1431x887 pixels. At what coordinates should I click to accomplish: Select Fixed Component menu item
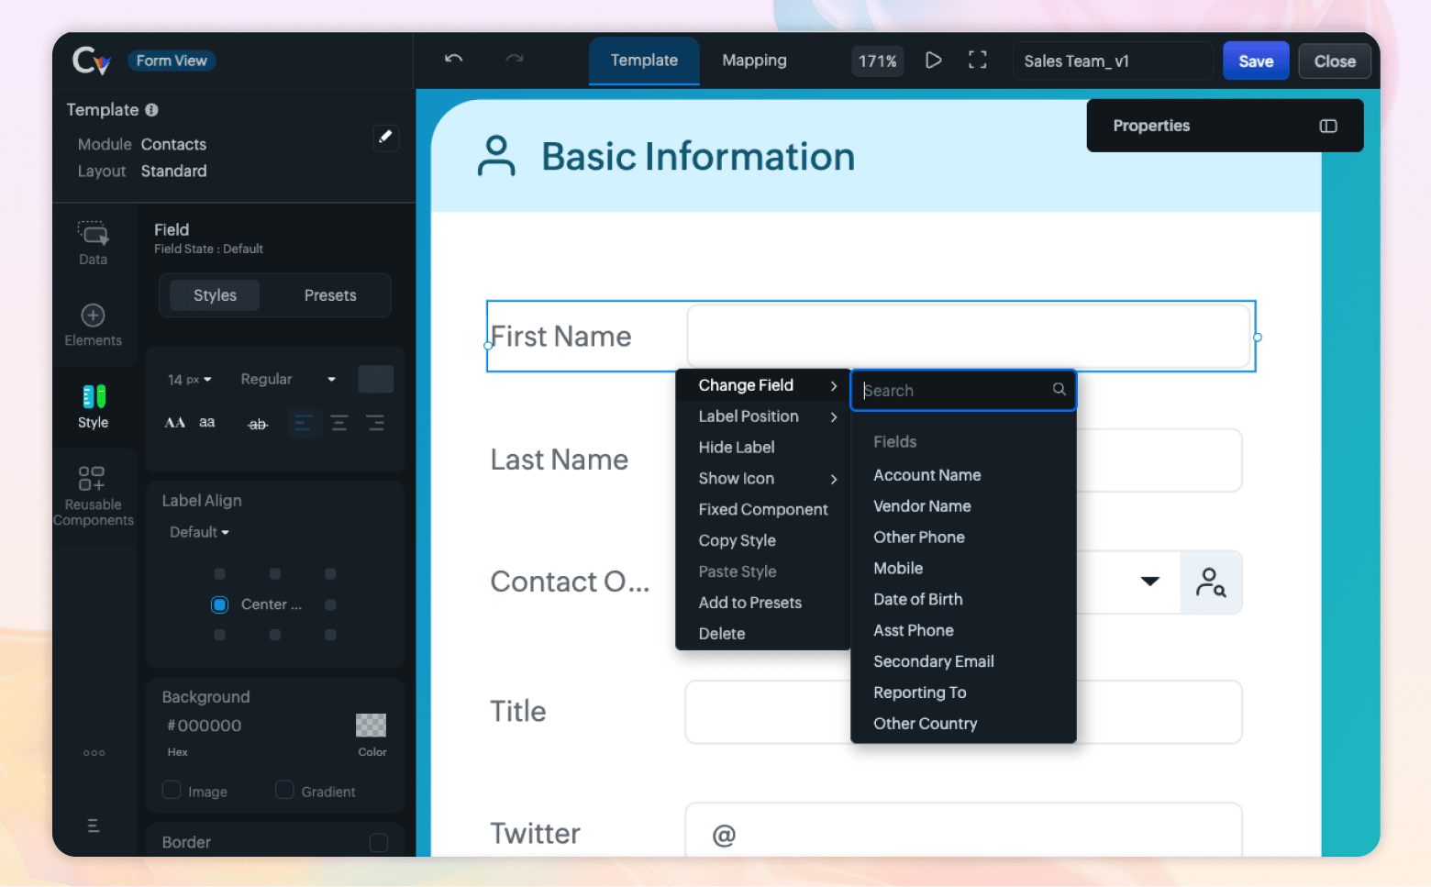[763, 510]
